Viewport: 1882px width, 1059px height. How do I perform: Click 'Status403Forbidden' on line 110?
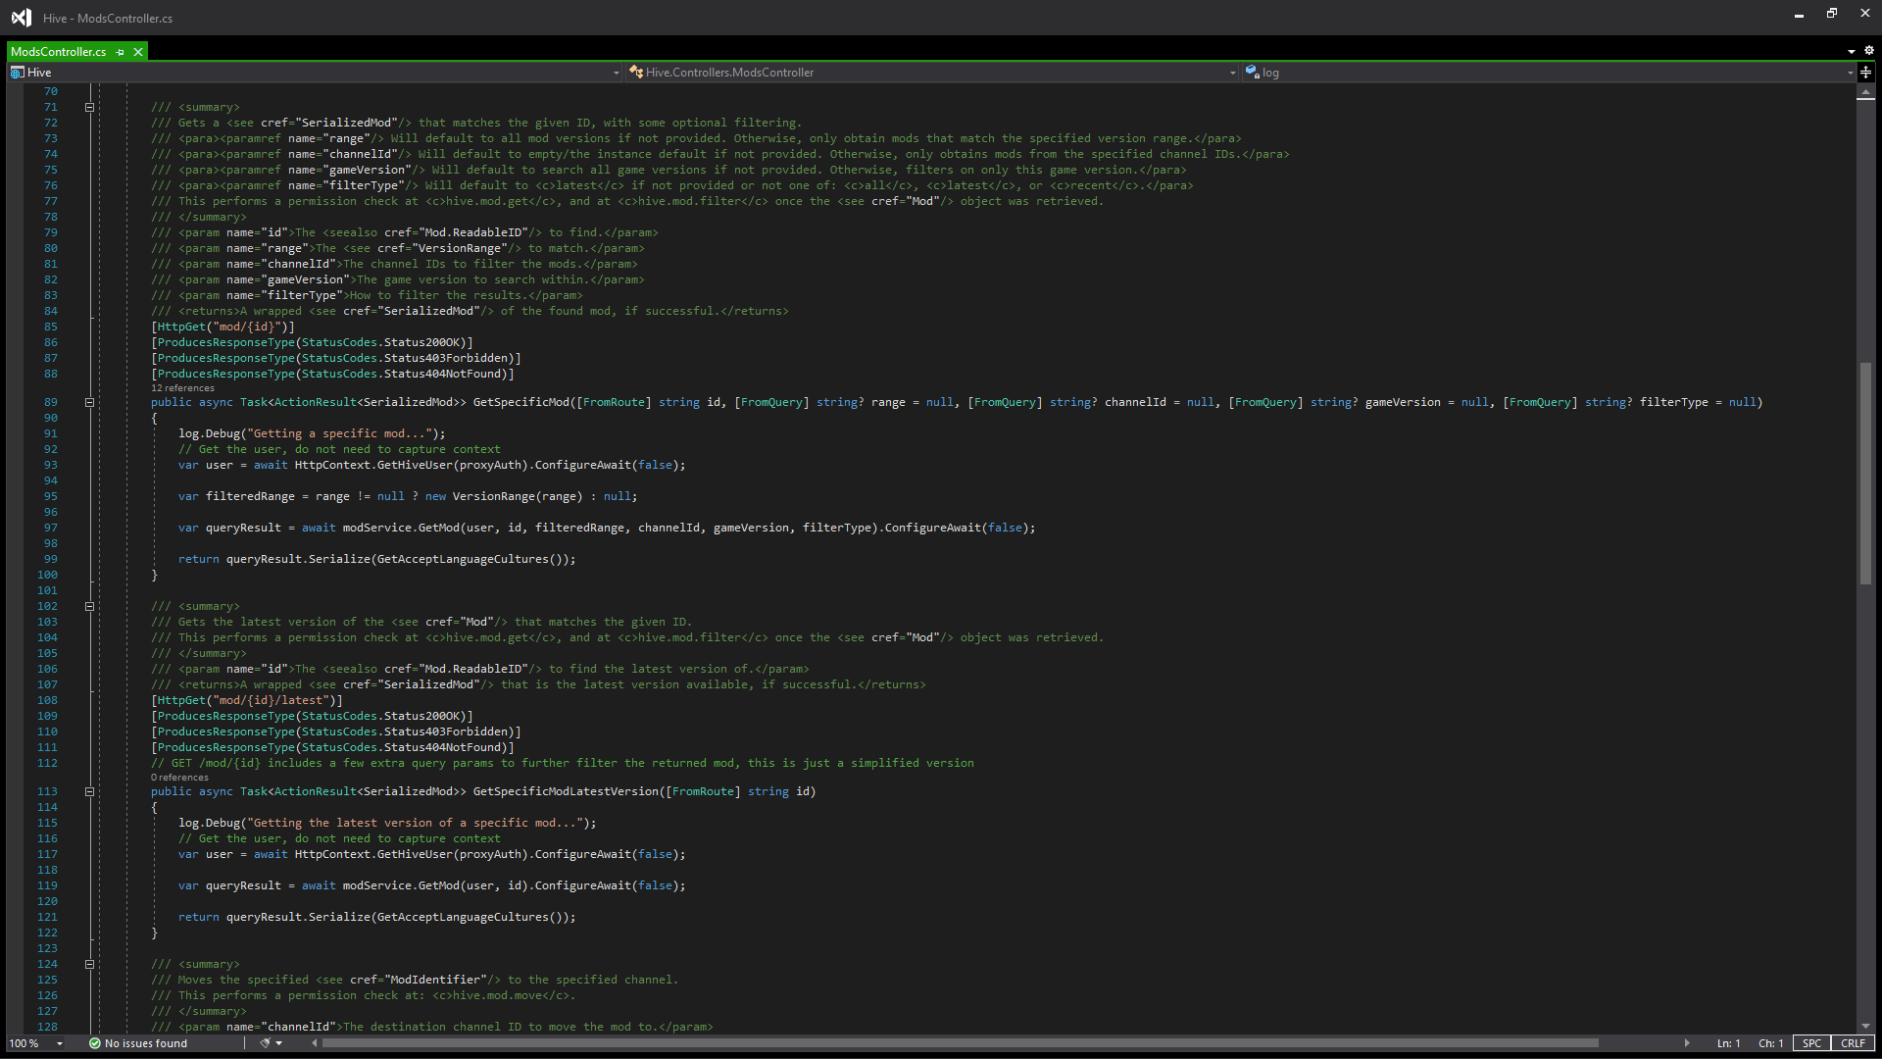click(448, 731)
